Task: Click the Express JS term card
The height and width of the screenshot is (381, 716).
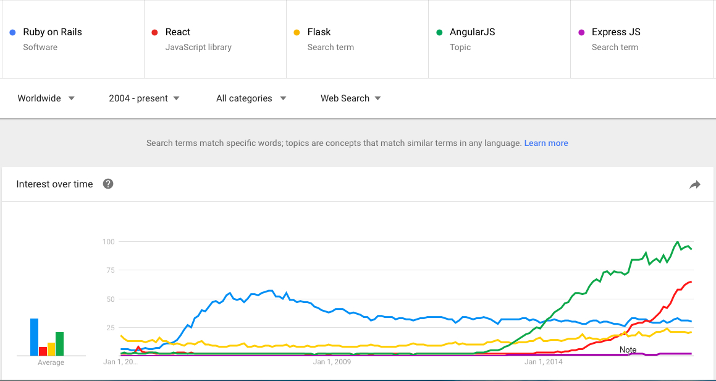Action: [642, 40]
